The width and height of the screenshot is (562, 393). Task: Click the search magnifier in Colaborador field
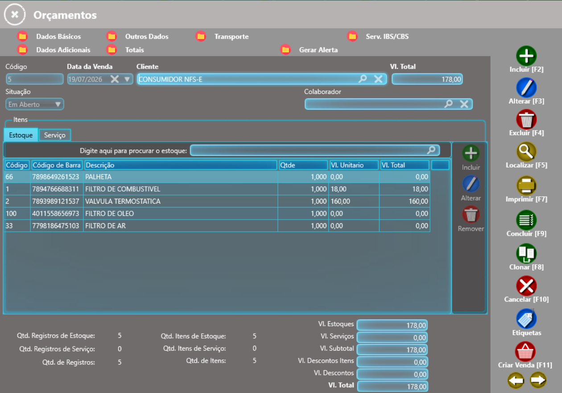click(x=449, y=104)
